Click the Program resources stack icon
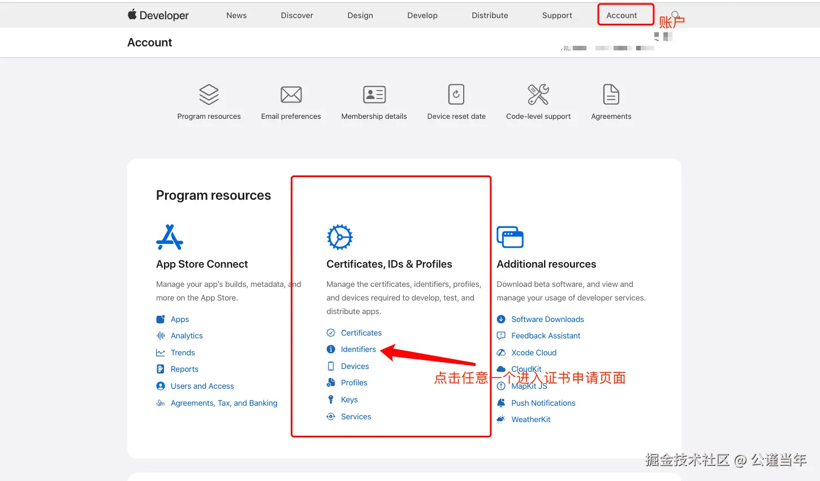This screenshot has width=820, height=481. point(209,95)
